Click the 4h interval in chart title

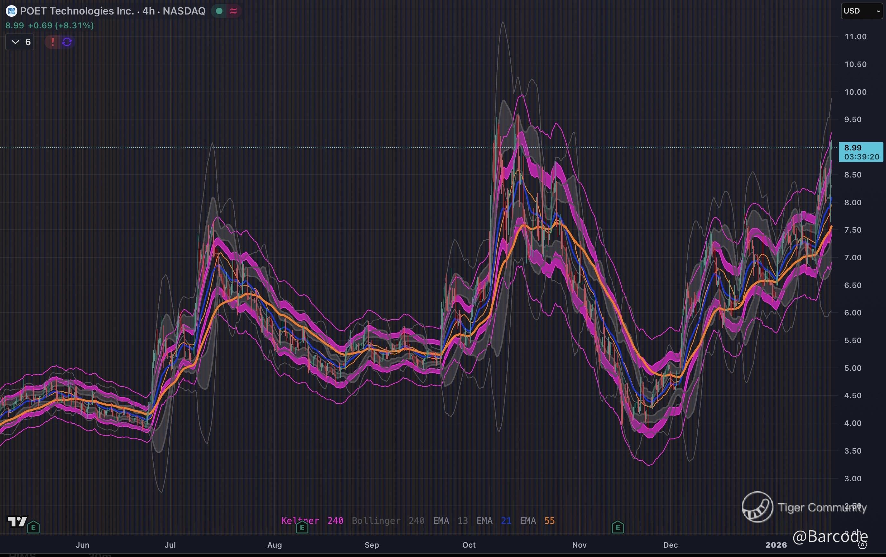tap(148, 11)
